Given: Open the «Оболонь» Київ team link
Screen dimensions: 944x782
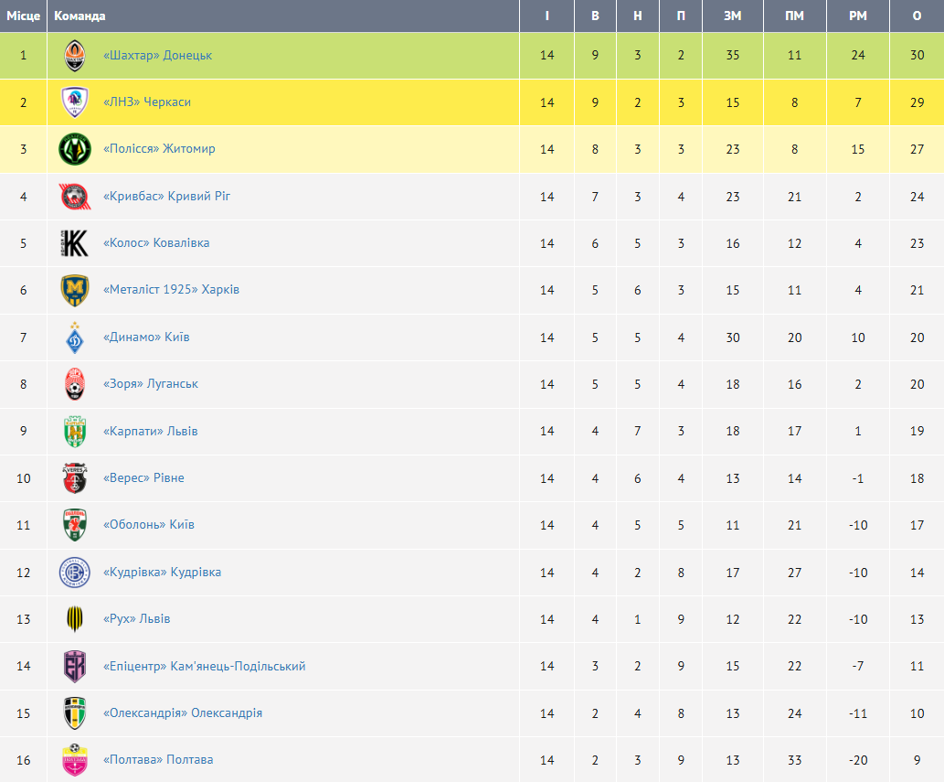Looking at the screenshot, I should pos(149,525).
